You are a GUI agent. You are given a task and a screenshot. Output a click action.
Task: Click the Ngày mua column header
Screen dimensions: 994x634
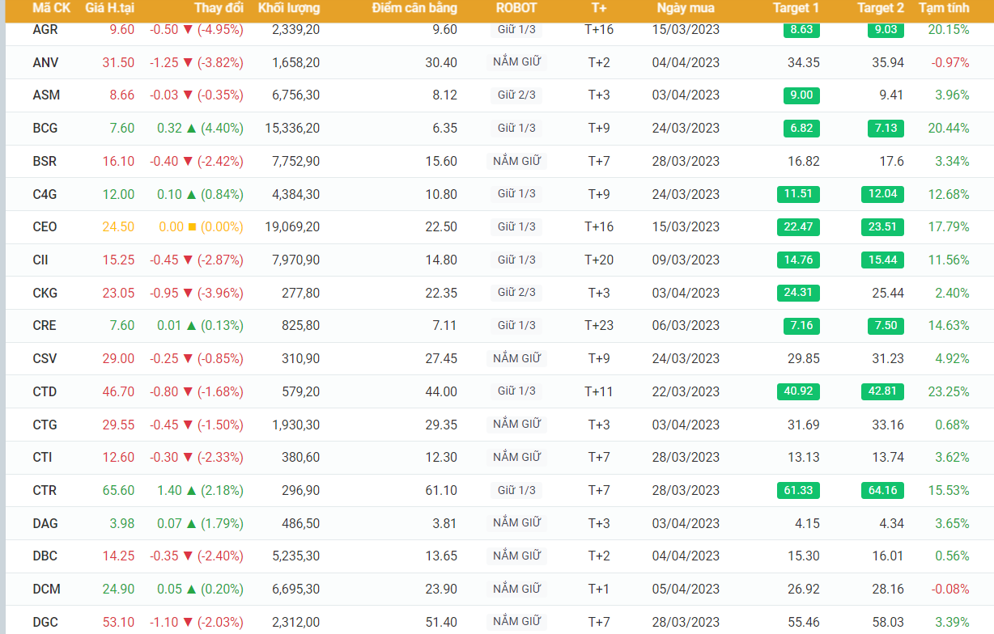(686, 8)
